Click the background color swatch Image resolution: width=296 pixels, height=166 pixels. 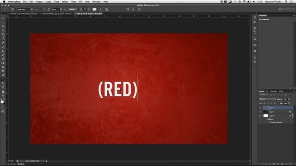coord(4,104)
